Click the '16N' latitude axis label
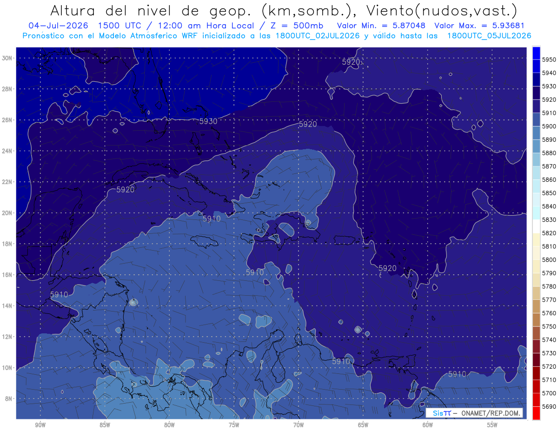This screenshot has width=558, height=431. pos(8,275)
